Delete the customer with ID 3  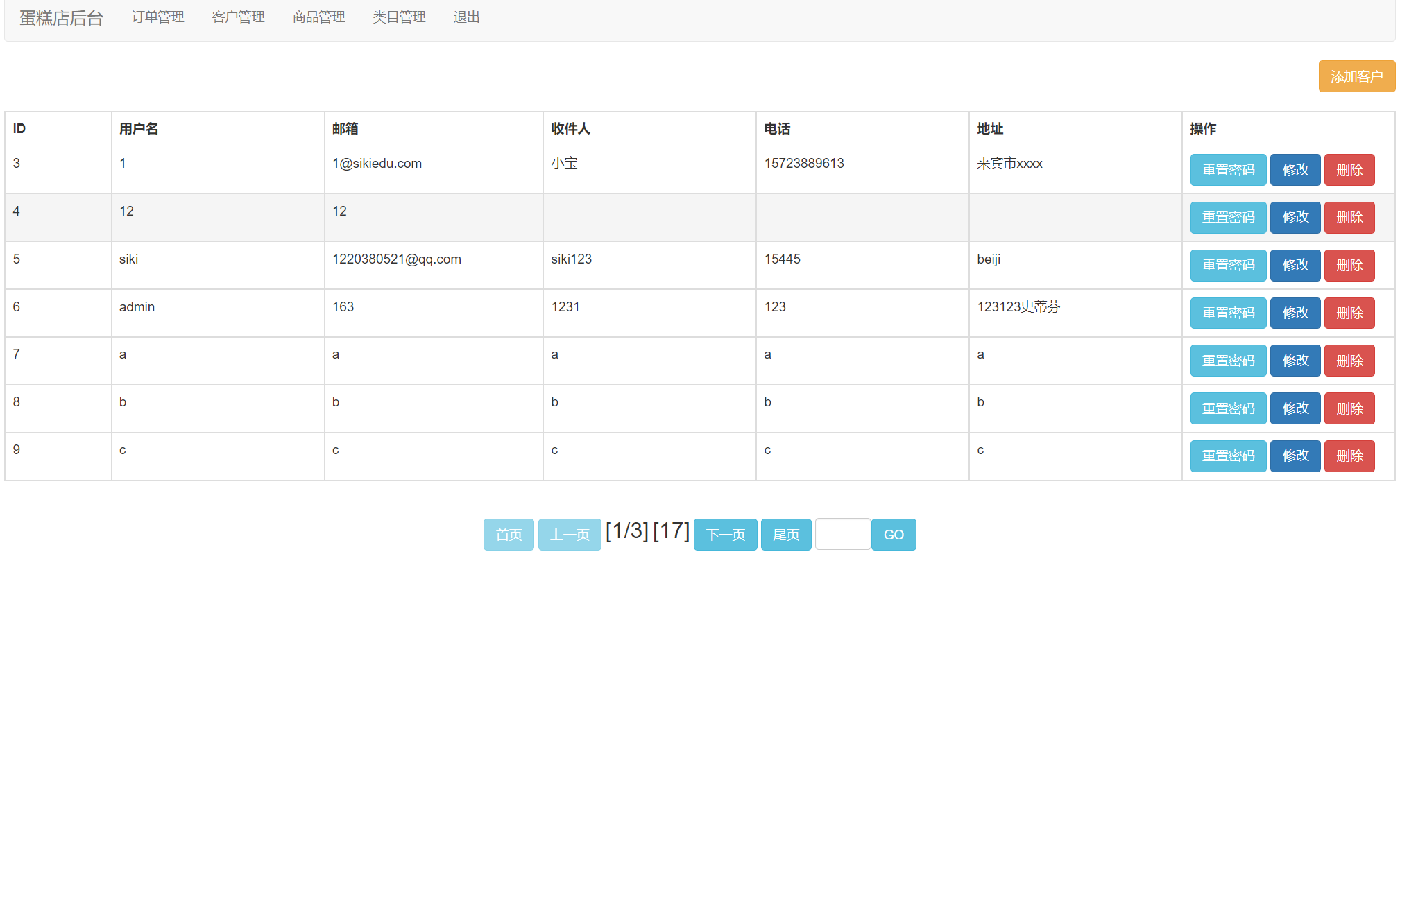(x=1349, y=170)
